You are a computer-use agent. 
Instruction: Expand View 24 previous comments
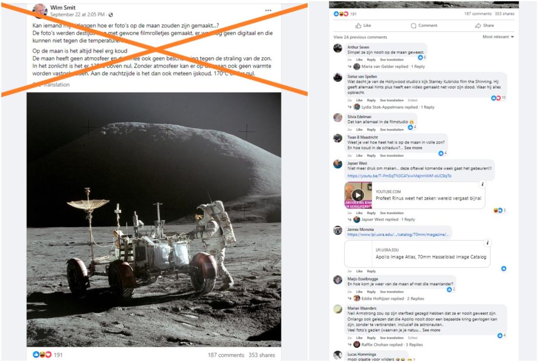pyautogui.click(x=360, y=37)
